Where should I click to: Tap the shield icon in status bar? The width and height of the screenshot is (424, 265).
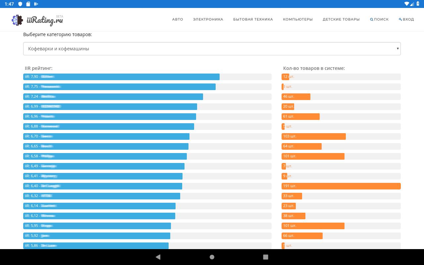click(x=20, y=4)
